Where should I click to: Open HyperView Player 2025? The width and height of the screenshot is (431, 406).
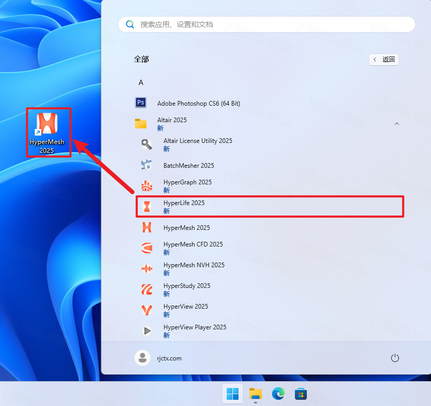point(195,331)
